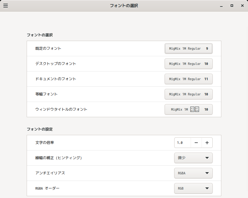Expand the antialiasing RGBA dropdown

click(193, 173)
